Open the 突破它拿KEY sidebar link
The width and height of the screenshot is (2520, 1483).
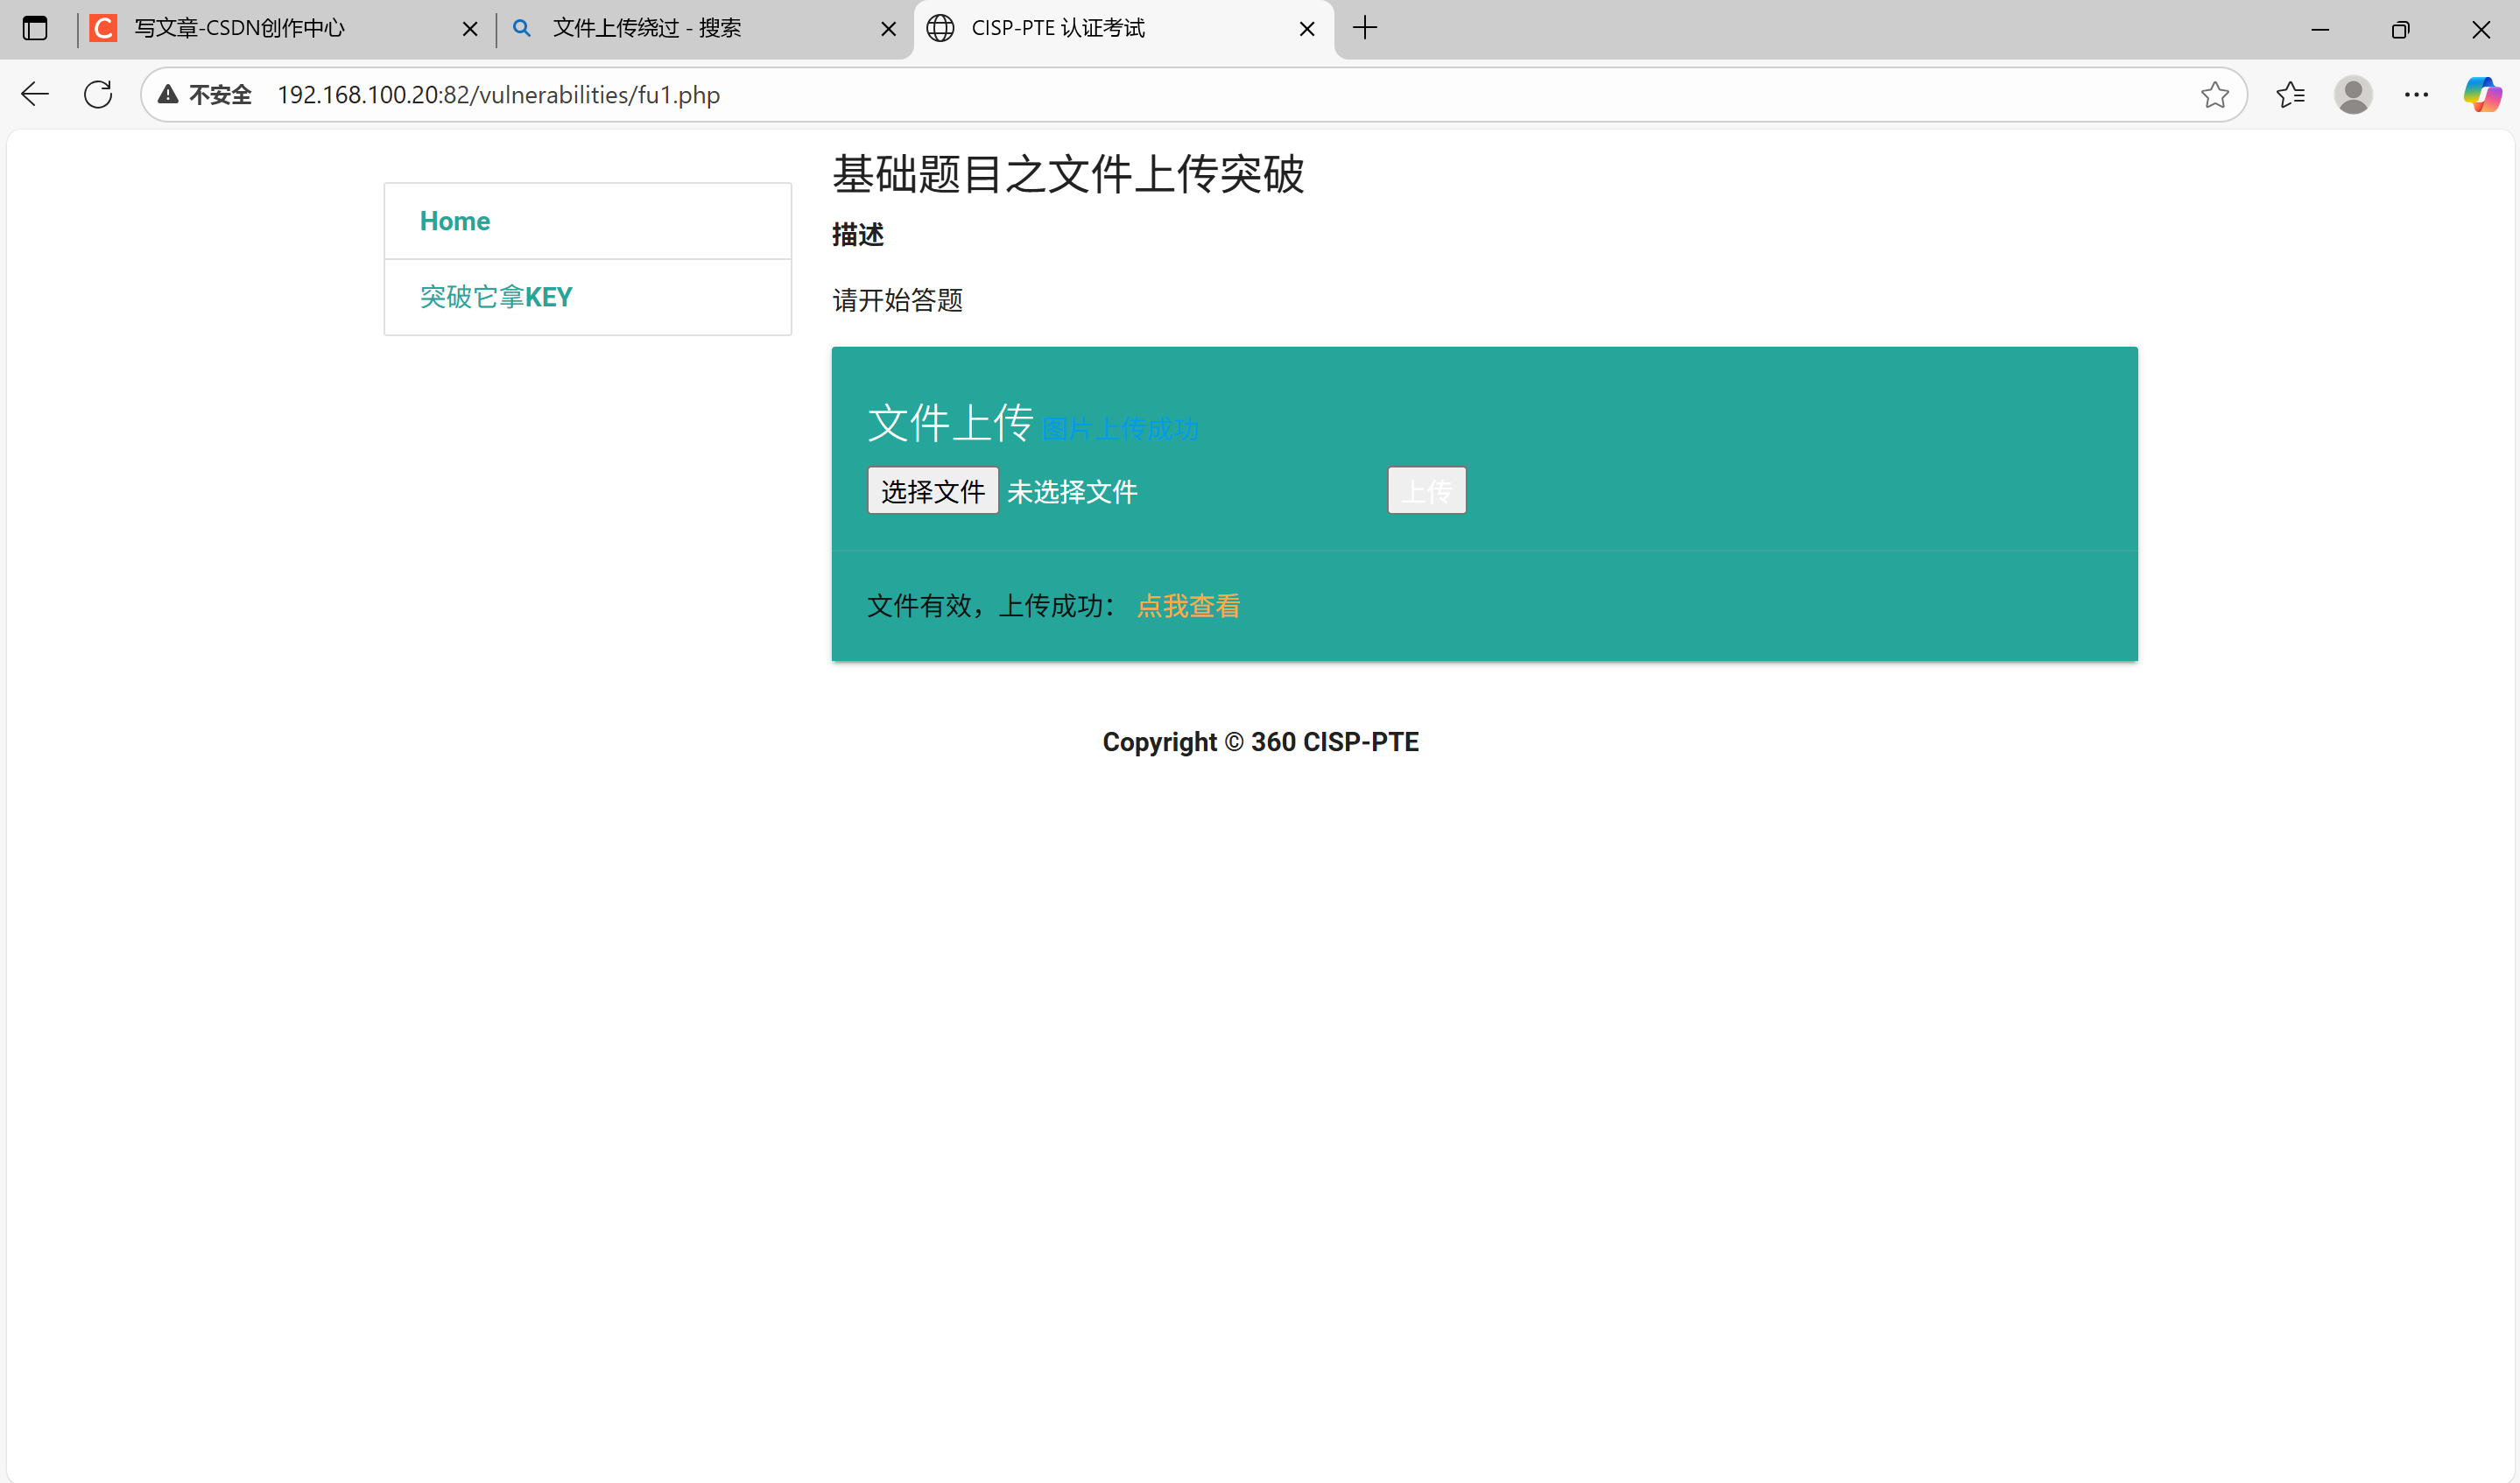tap(496, 297)
